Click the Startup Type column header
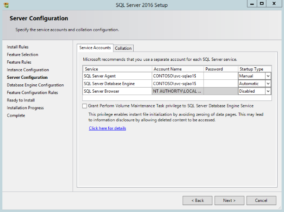Viewport: 284px width, 212px height. pyautogui.click(x=255, y=69)
